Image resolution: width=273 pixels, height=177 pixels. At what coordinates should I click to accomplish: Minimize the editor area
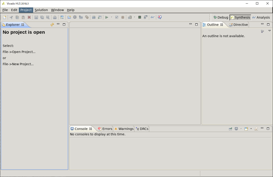click(190, 24)
